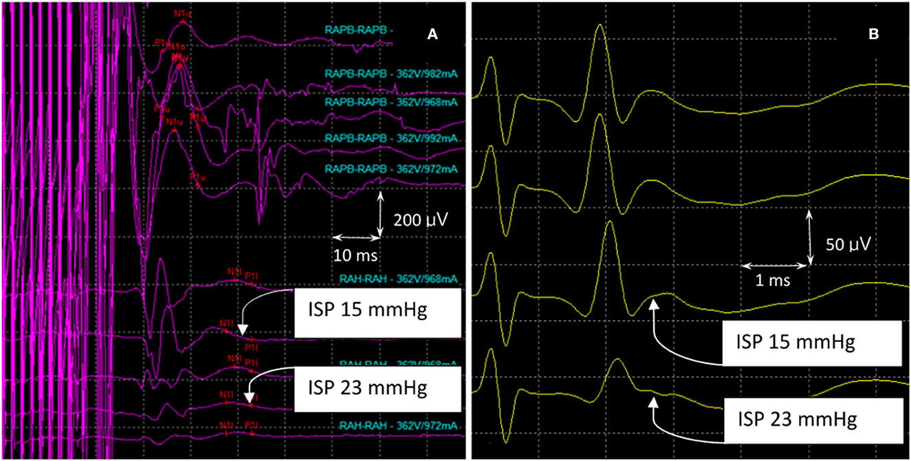Pick the 'RAPB-RAPB - 362V/992mA' trace label
The height and width of the screenshot is (461, 911).
point(392,140)
